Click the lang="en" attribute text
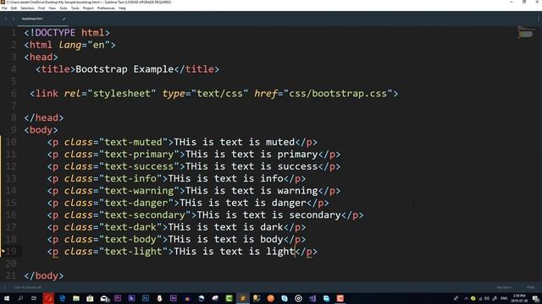The width and height of the screenshot is (542, 304). [85, 45]
